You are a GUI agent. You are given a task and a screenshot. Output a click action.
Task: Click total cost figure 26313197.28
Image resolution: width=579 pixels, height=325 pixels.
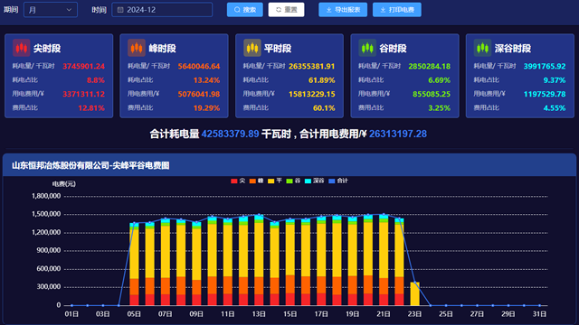(x=398, y=134)
